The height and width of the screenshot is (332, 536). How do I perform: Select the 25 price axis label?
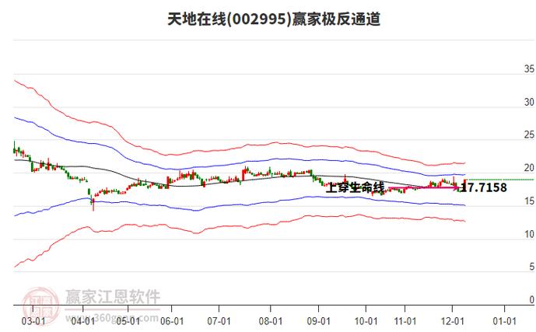coord(527,135)
